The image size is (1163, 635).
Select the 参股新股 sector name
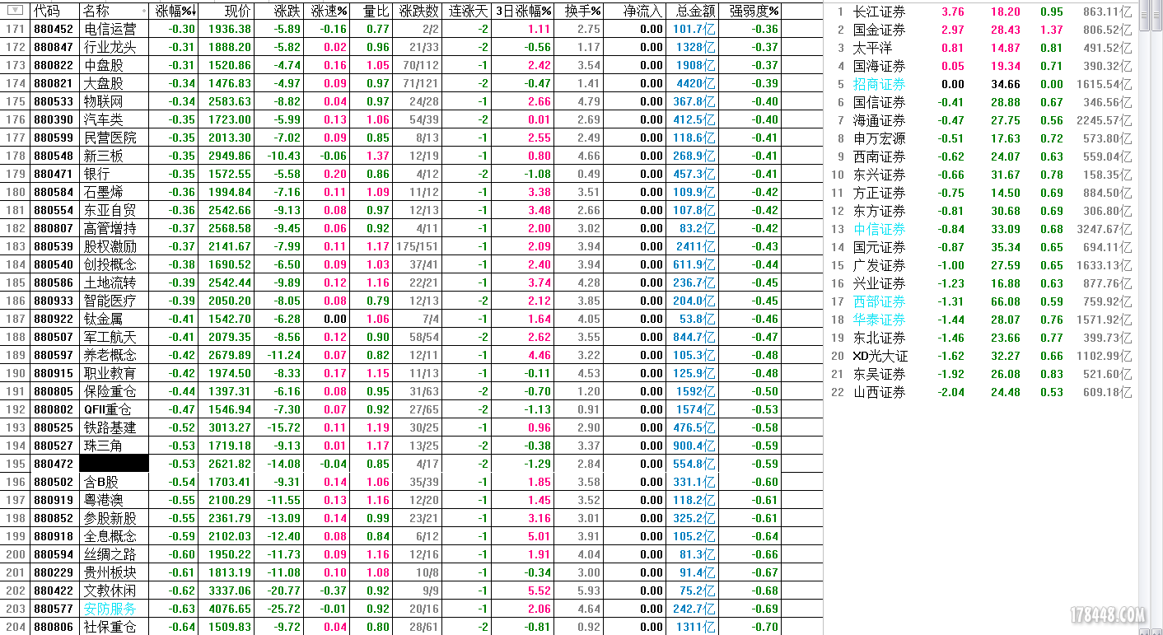tap(110, 518)
